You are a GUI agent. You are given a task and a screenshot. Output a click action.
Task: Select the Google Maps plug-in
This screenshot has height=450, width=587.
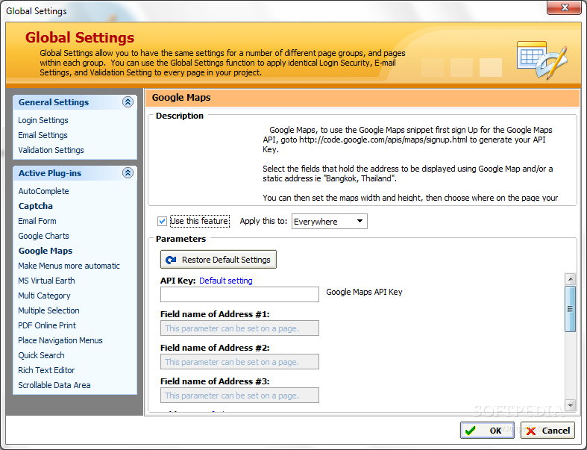pyautogui.click(x=45, y=251)
